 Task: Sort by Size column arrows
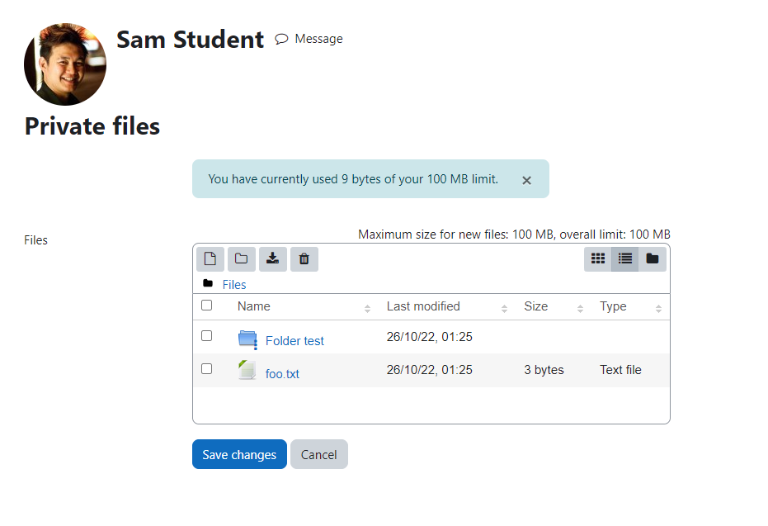click(580, 308)
